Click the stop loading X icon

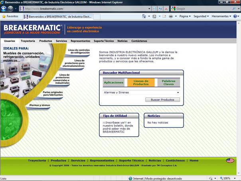coord(166,8)
